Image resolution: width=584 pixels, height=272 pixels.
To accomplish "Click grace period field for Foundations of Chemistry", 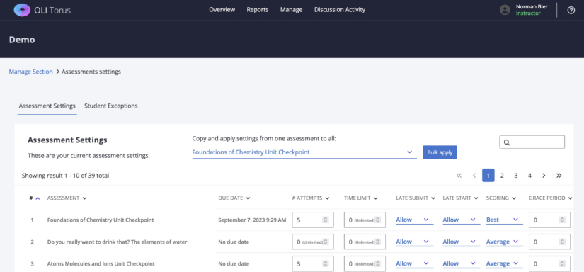I will (x=550, y=220).
